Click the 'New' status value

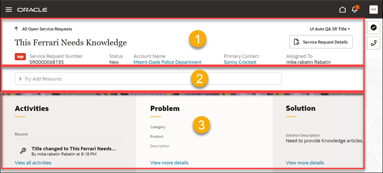[114, 62]
